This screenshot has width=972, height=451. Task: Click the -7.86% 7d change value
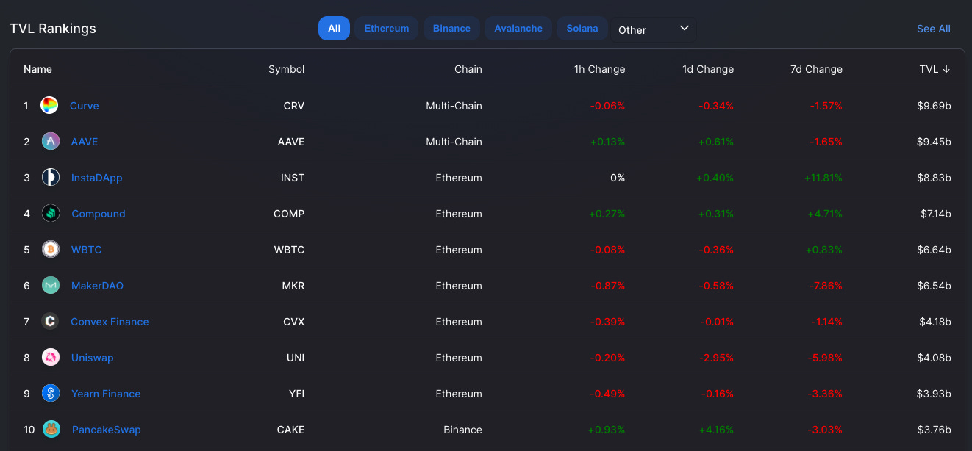pos(826,286)
